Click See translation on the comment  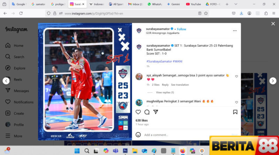(180, 85)
